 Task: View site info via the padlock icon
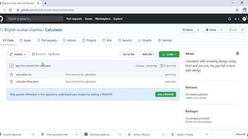pyautogui.click(x=18, y=10)
